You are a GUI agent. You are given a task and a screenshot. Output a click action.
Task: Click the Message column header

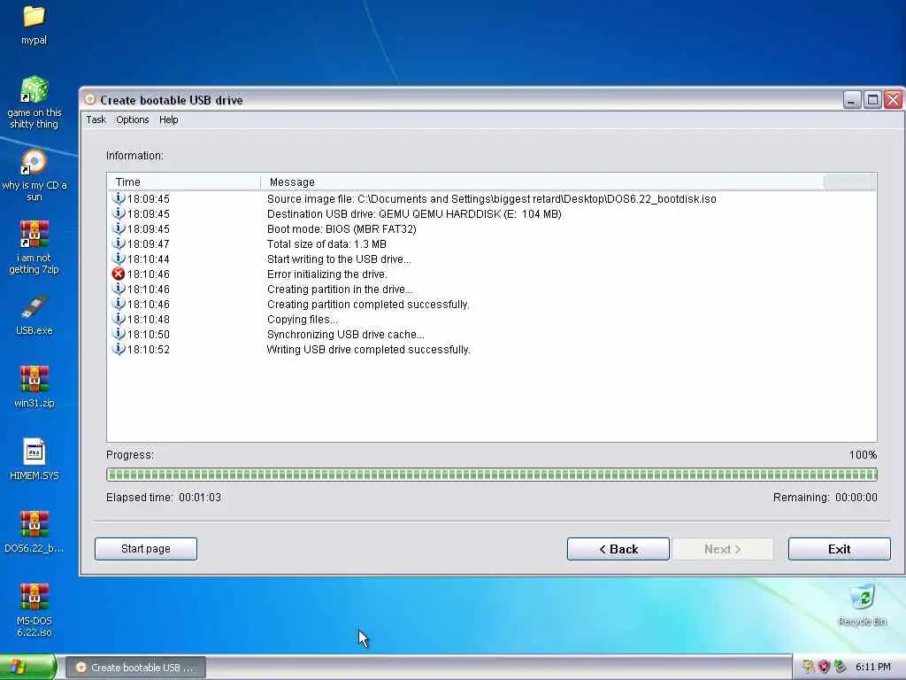coord(542,182)
